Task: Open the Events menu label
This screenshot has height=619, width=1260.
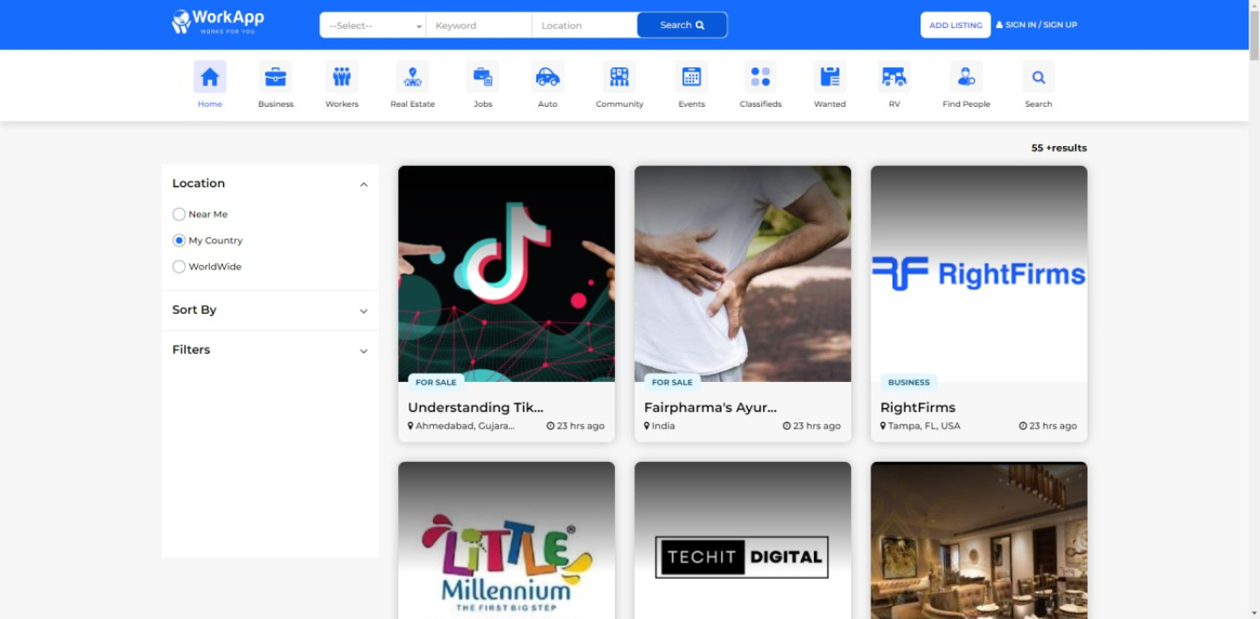Action: (x=691, y=104)
